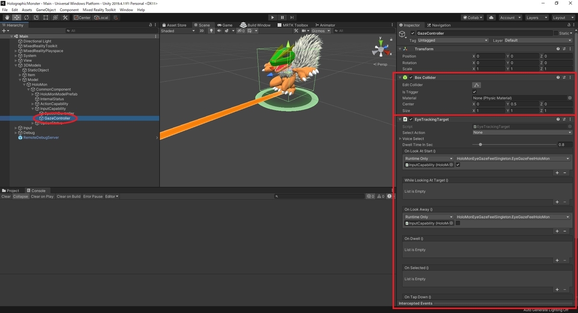Viewport: 578px width, 313px height.
Task: Expand the Voice Select foldout
Action: (400, 139)
